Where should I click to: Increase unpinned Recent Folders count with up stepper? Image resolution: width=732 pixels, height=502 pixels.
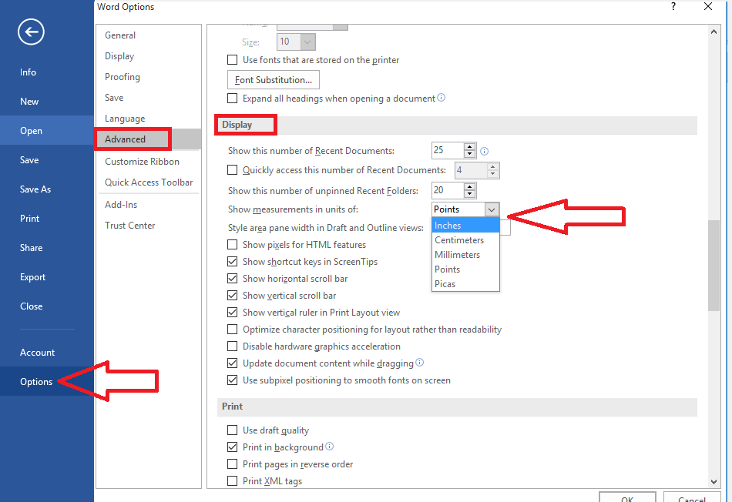[x=469, y=186]
